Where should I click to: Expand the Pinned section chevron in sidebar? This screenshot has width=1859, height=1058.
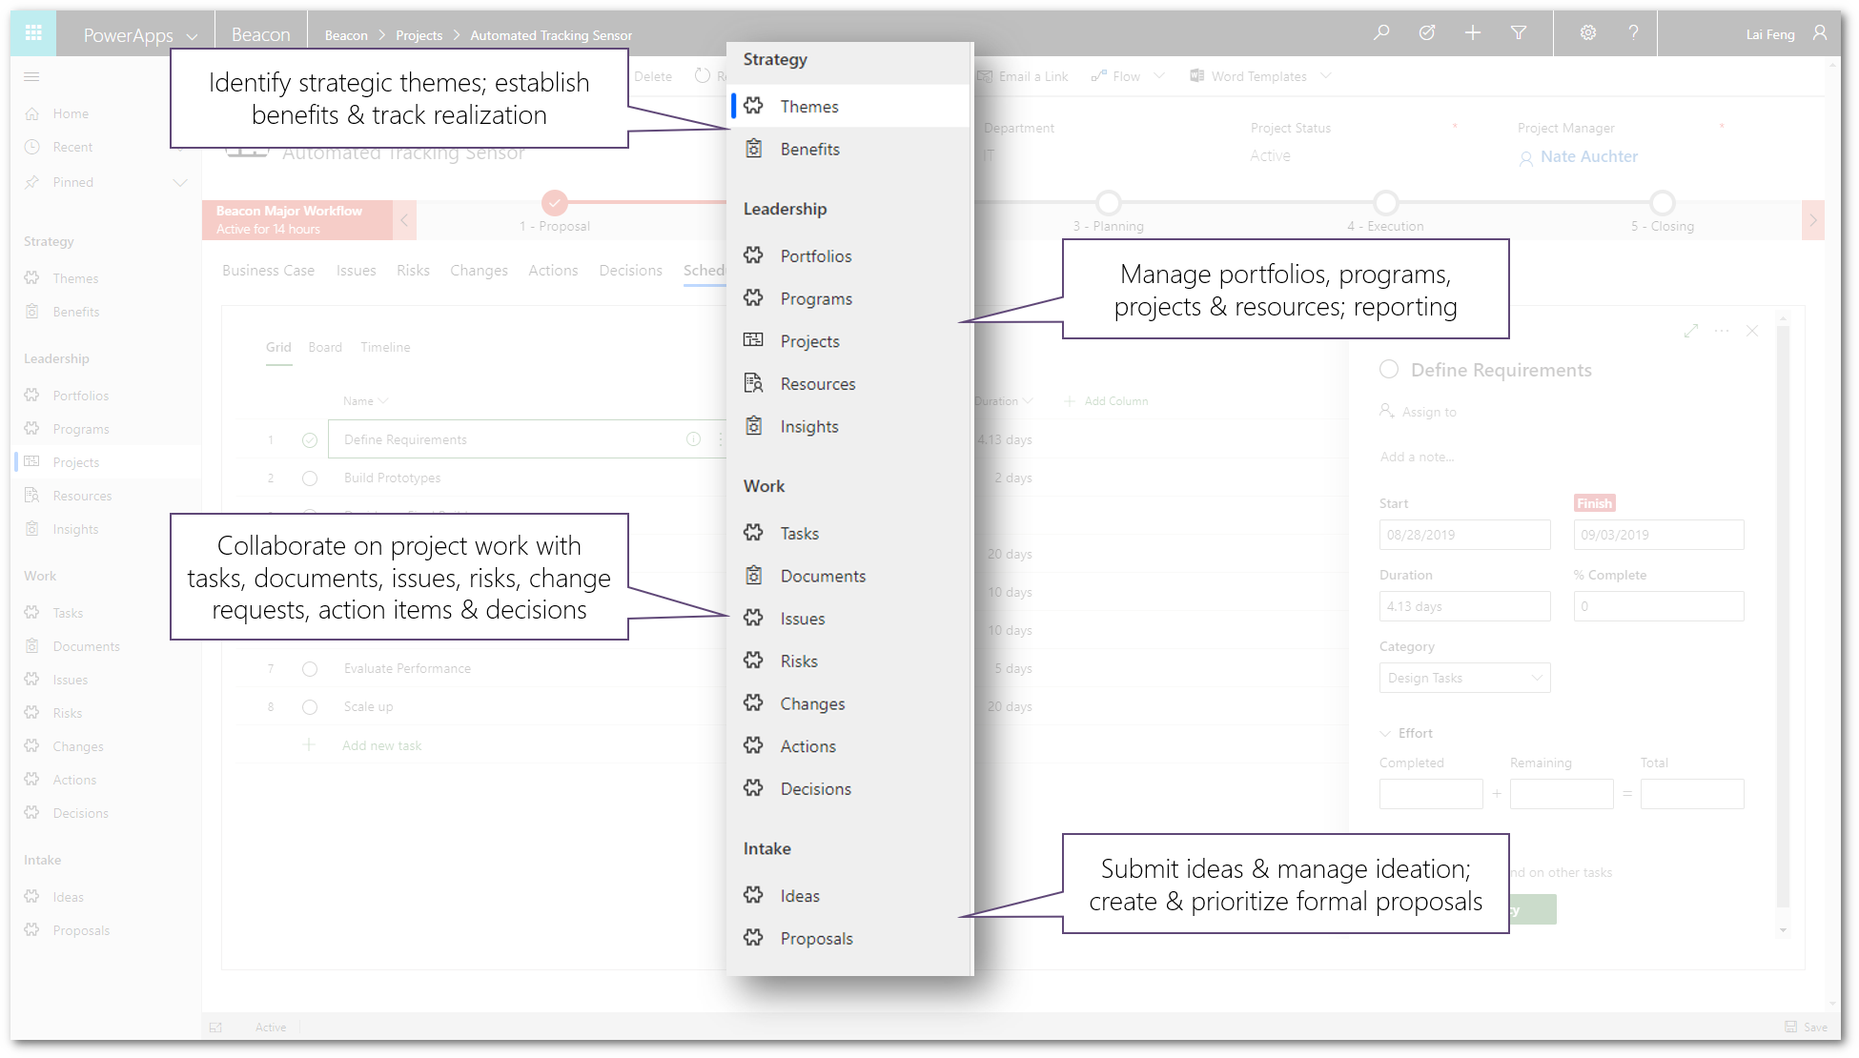(x=180, y=182)
